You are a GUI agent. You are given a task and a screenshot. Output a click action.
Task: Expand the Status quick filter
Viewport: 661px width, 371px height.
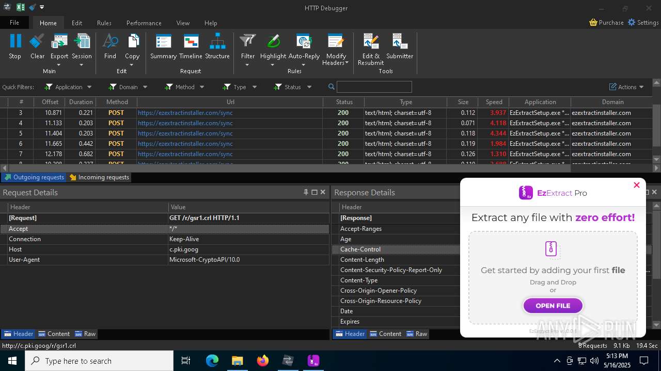tap(309, 87)
